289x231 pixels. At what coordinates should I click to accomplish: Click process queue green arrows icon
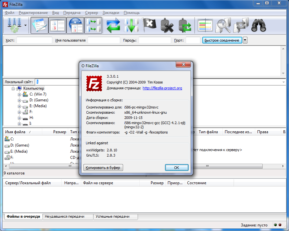pyautogui.click(x=131, y=25)
